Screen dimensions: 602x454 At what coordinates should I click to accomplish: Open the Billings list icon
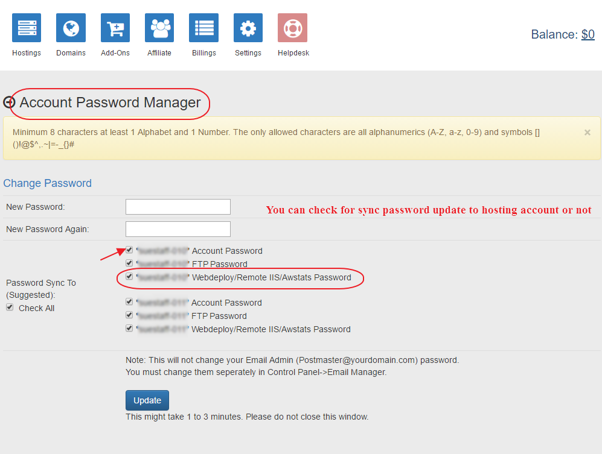203,28
